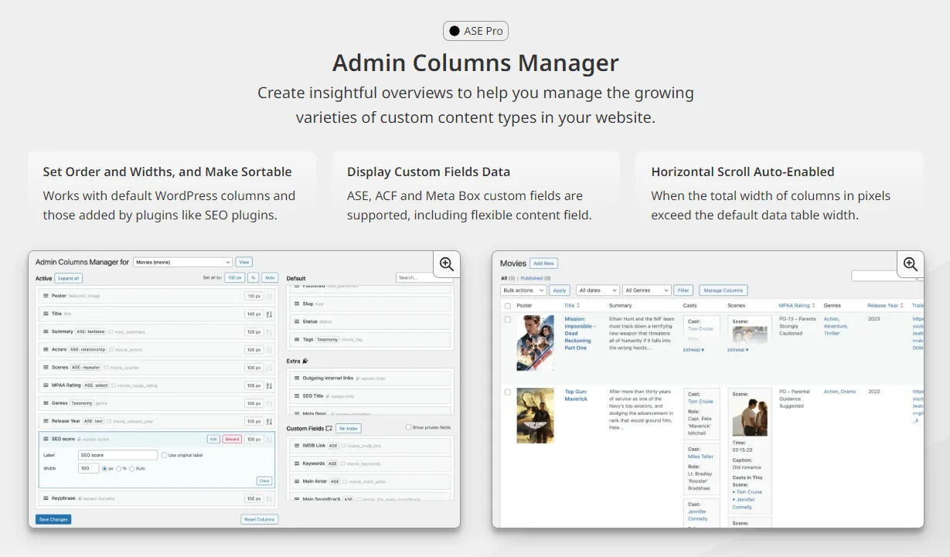Zoom into the Movies list screenshot
This screenshot has width=950, height=557.
(x=910, y=264)
